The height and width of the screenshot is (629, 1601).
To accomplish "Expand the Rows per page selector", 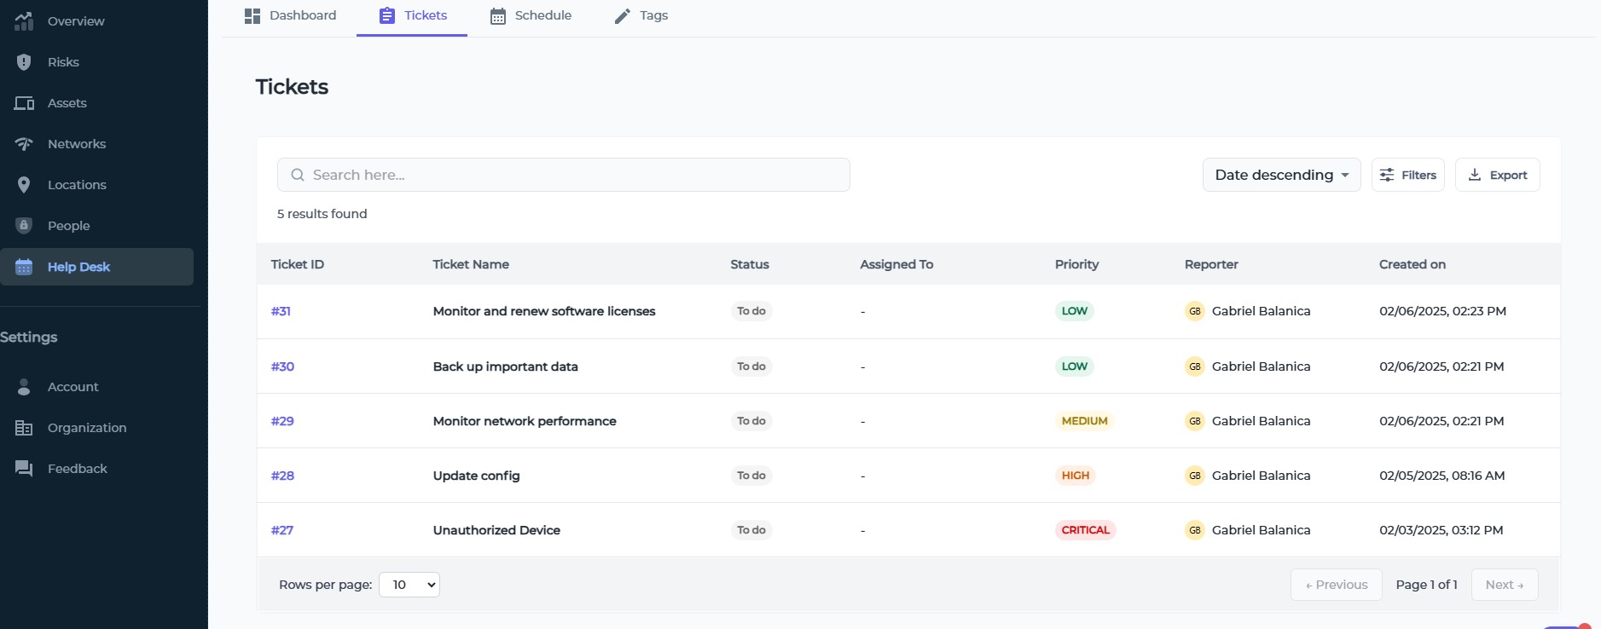I will pos(409,585).
